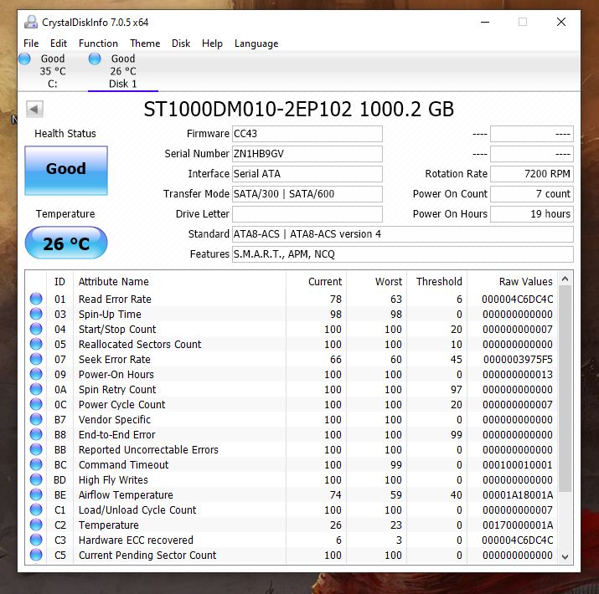The image size is (599, 594).
Task: Click the status icon for Current Pending Sector Count
Action: (36, 555)
